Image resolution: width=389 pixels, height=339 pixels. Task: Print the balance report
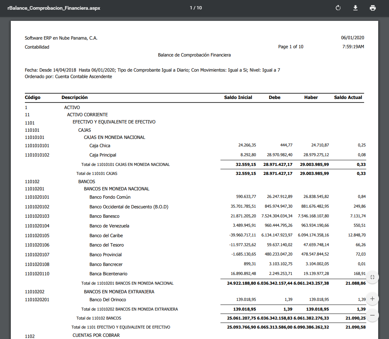(x=372, y=8)
